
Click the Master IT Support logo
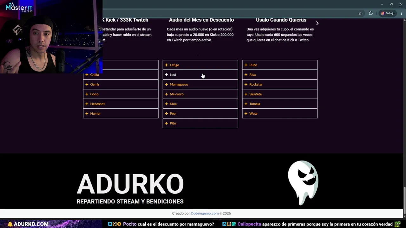click(x=19, y=7)
